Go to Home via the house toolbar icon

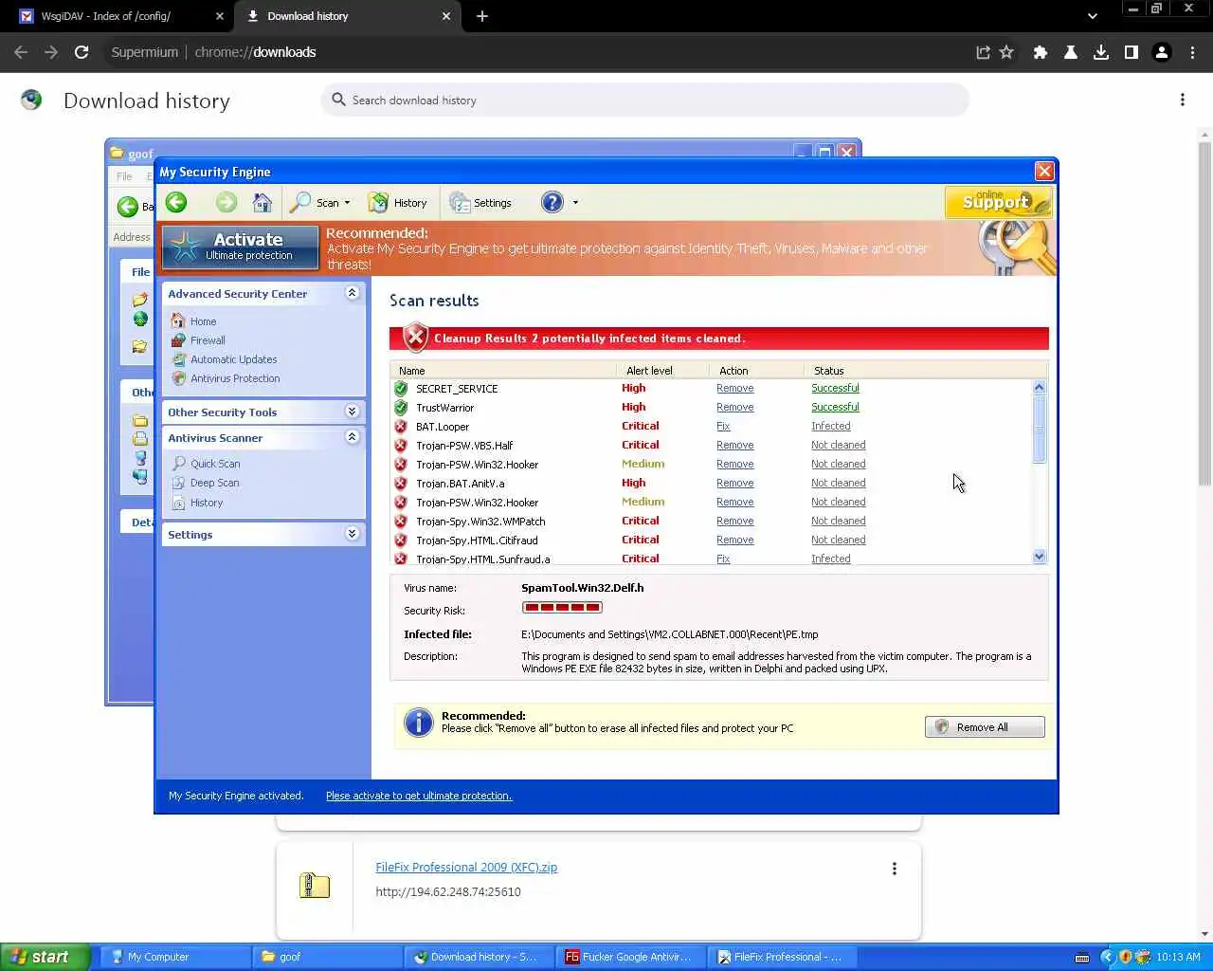tap(263, 202)
